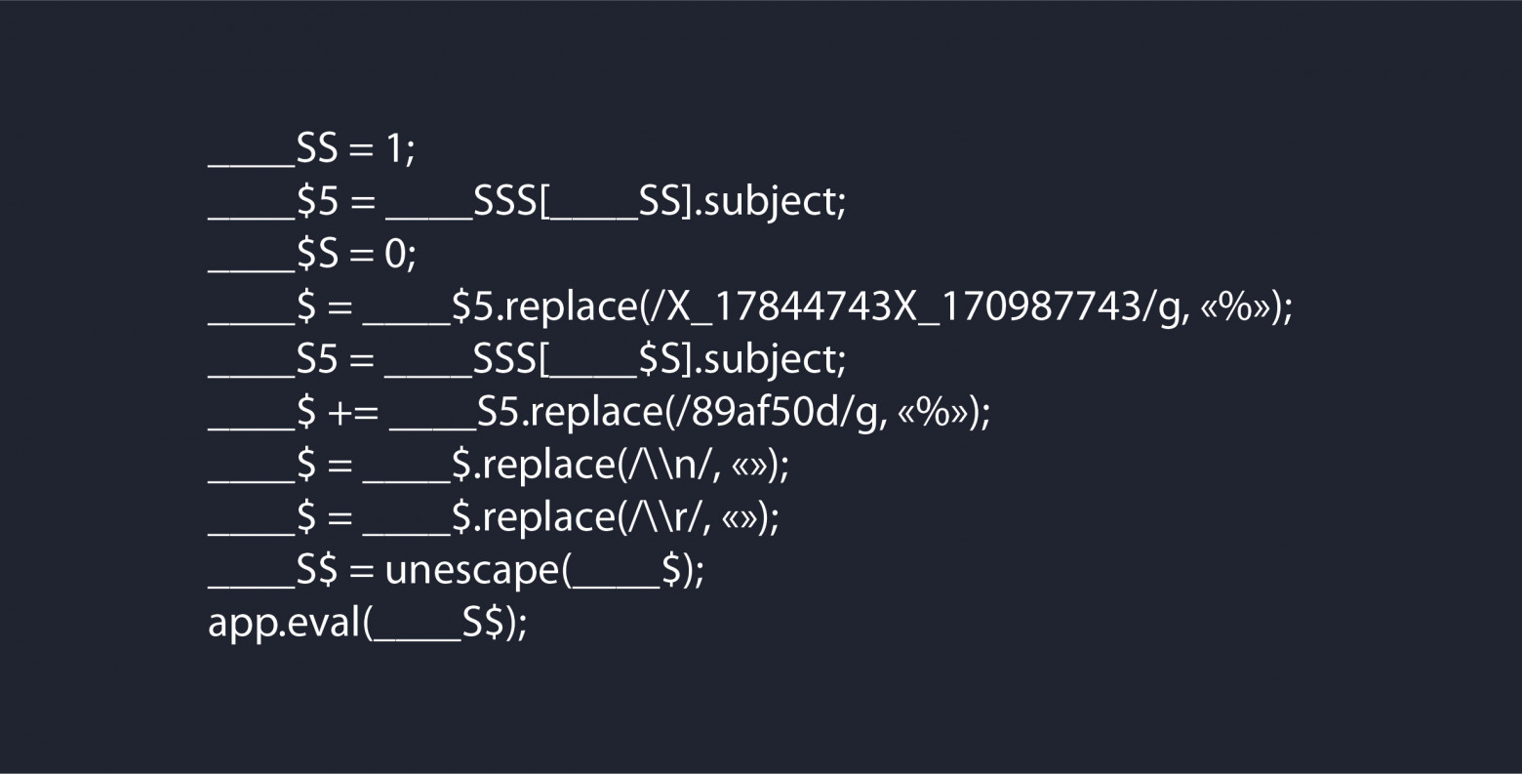This screenshot has width=1522, height=774.
Task: Click 'replace' on the line with \\r
Action: (x=547, y=518)
